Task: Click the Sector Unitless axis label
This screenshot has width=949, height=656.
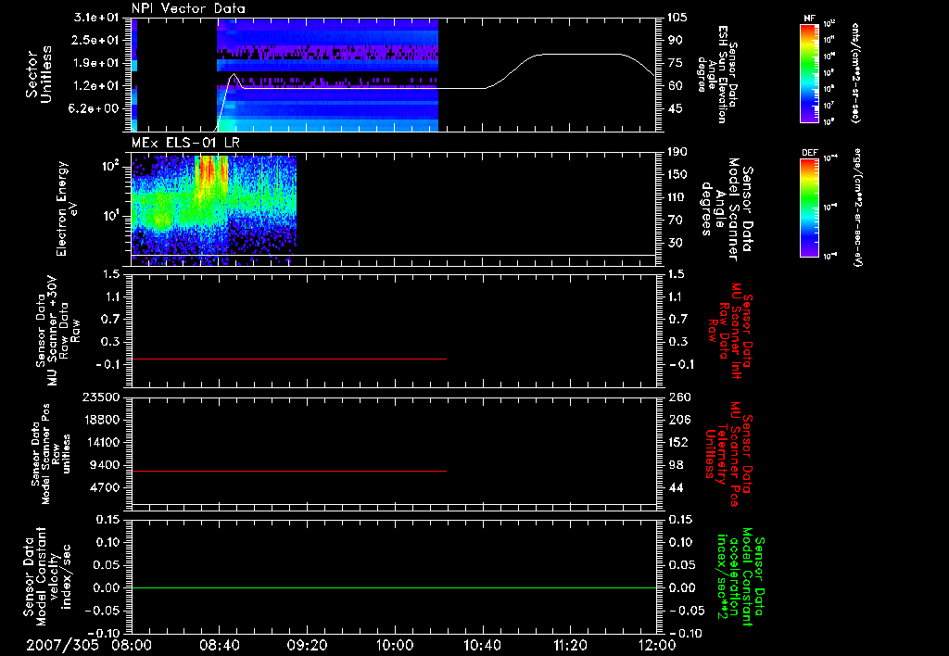Action: [x=39, y=74]
